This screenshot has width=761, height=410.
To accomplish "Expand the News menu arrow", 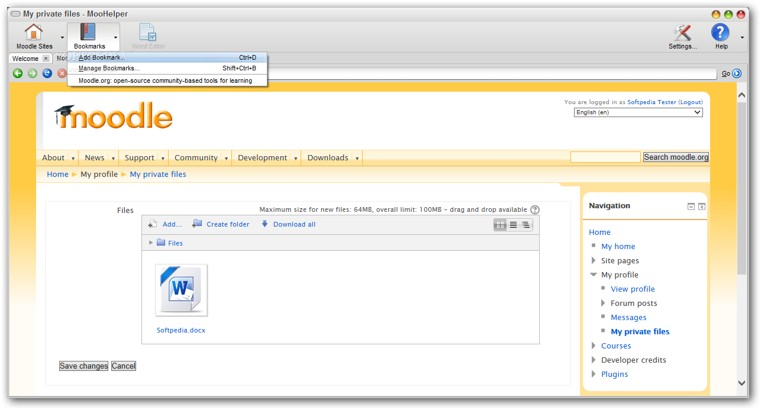I will pyautogui.click(x=113, y=159).
